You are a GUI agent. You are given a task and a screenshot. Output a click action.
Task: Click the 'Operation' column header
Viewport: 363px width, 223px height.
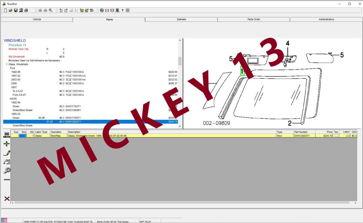59,132
